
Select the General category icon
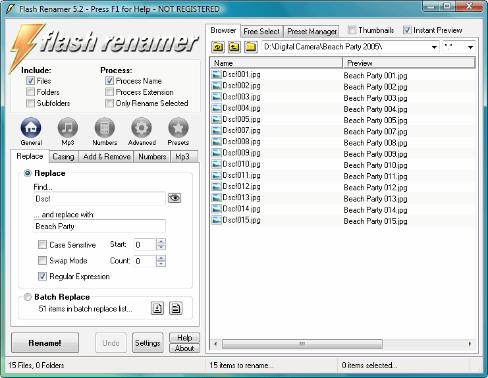(31, 128)
